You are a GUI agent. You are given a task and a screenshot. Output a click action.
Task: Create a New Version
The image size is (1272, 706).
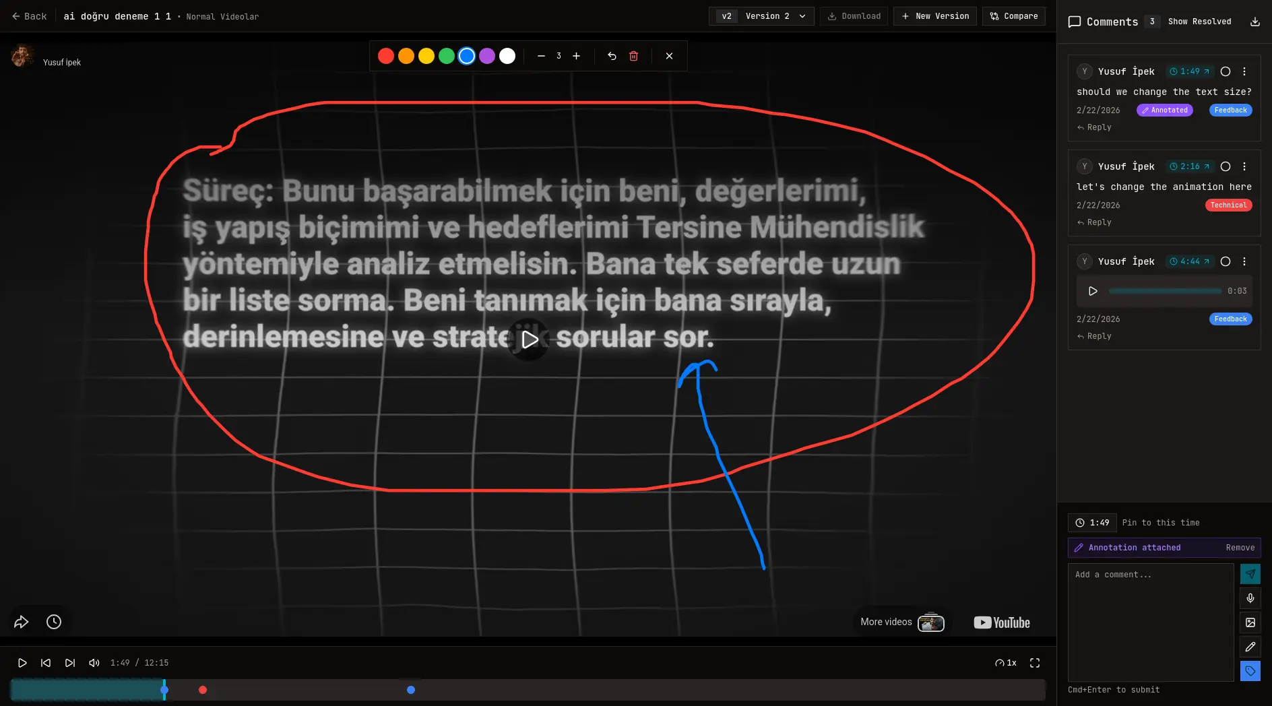click(935, 16)
